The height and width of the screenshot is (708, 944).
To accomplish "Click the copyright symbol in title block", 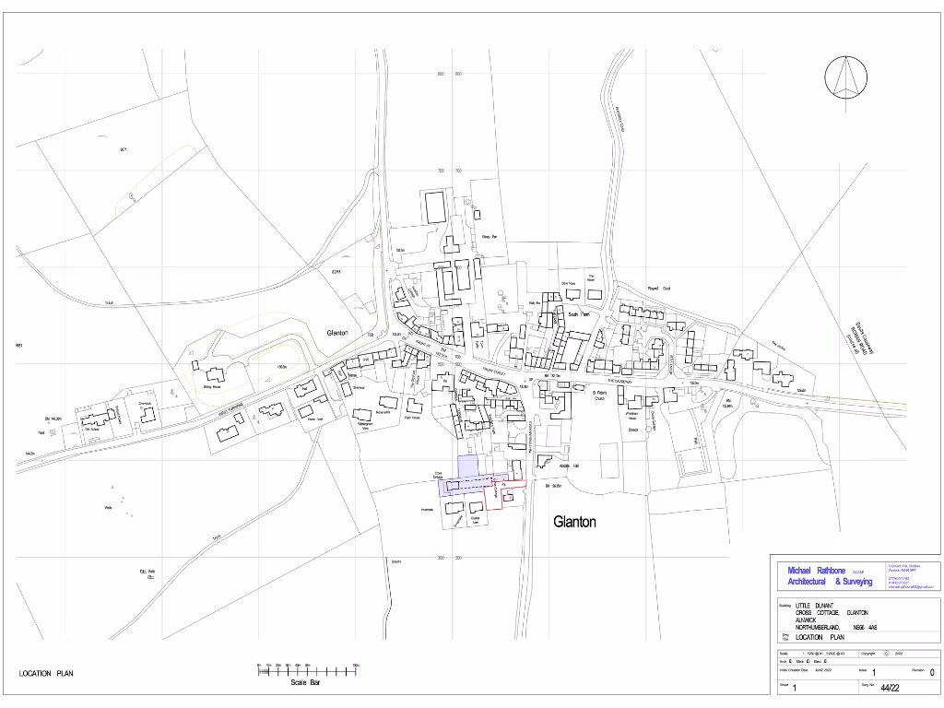I will (x=886, y=654).
